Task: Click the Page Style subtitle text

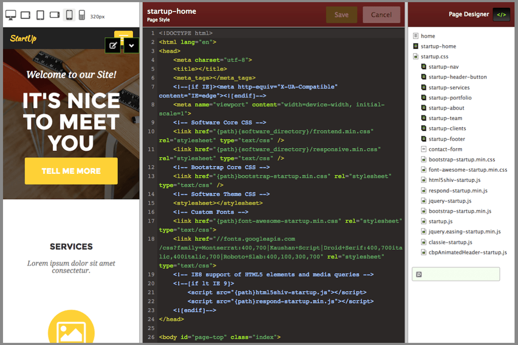Action: pos(158,20)
